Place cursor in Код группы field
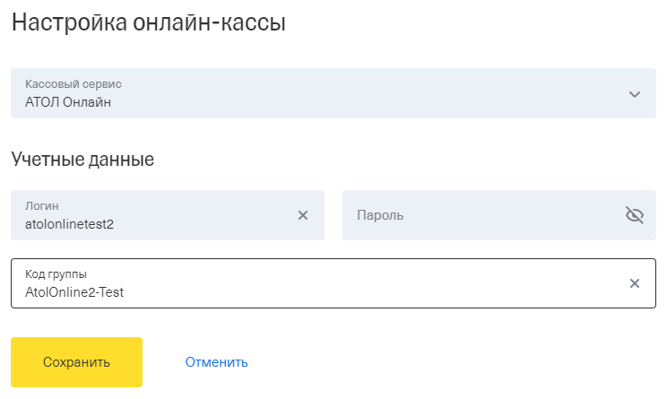 [x=333, y=283]
